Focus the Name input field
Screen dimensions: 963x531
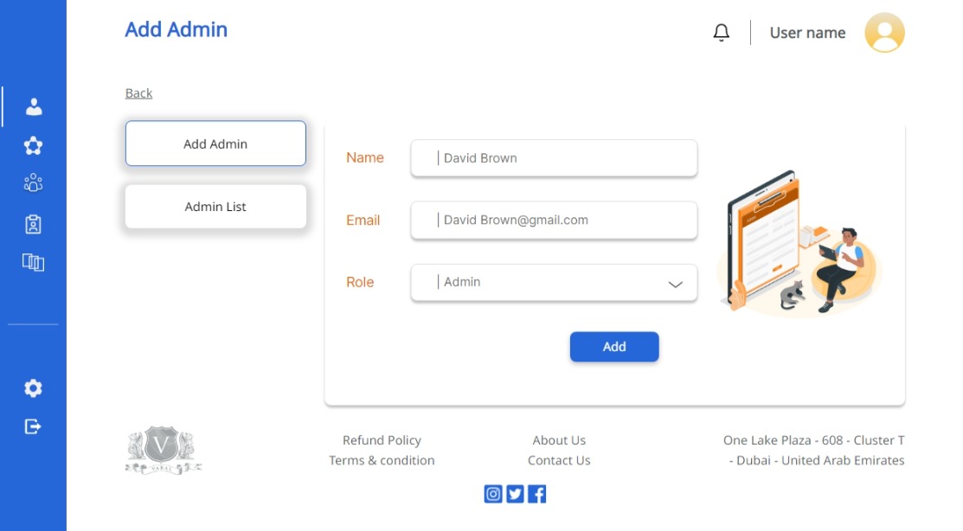tap(554, 158)
